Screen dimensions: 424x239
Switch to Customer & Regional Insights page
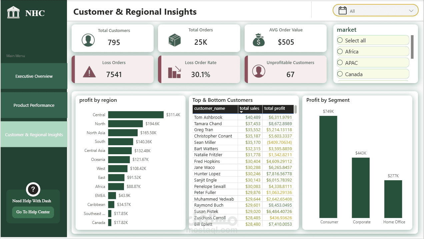[34, 135]
